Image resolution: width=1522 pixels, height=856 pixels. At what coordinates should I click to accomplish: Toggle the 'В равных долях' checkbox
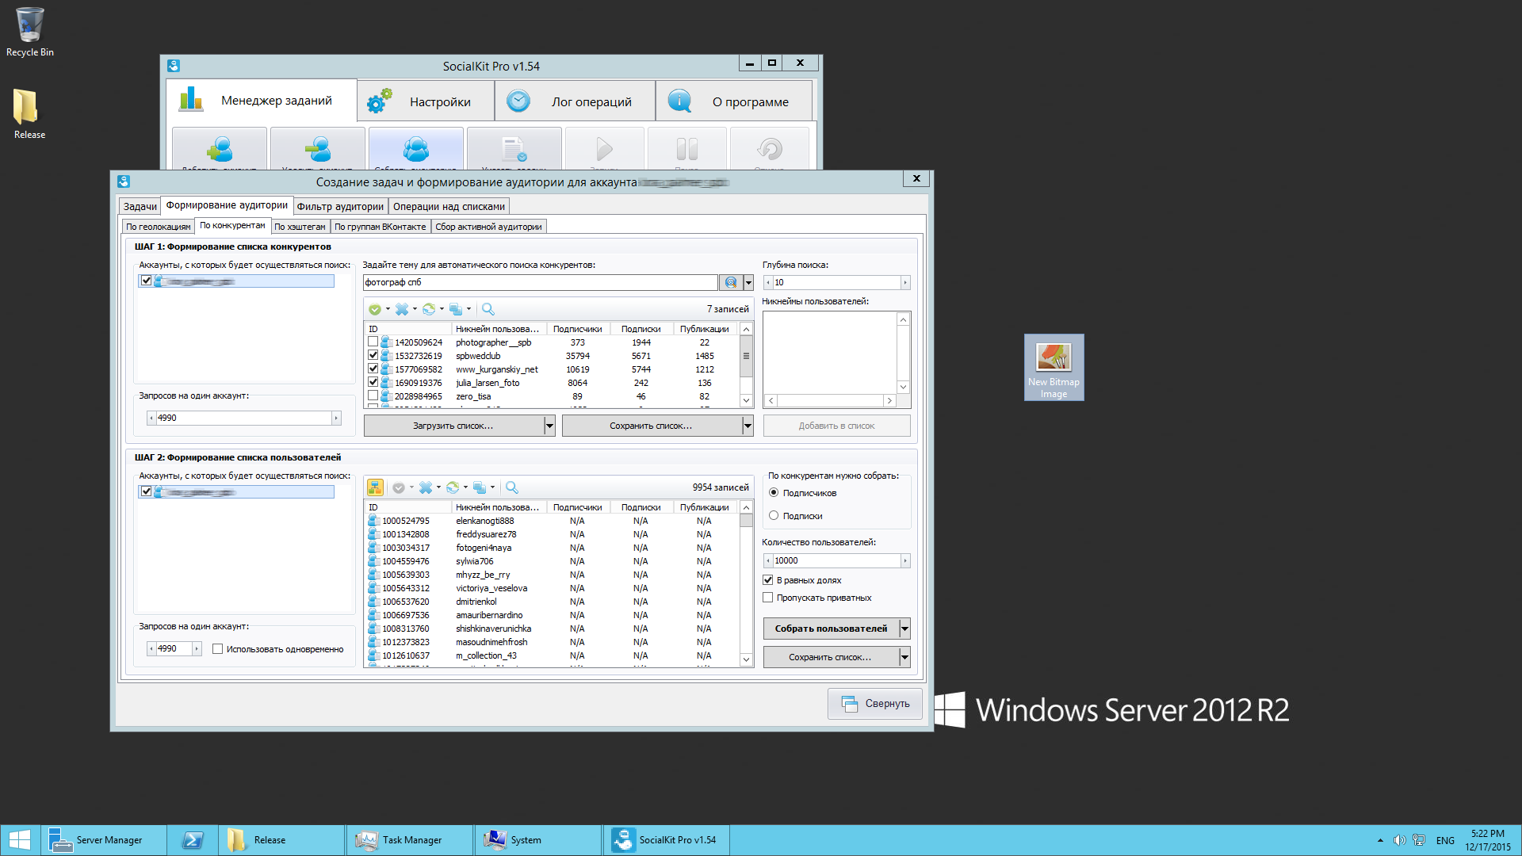pos(767,580)
